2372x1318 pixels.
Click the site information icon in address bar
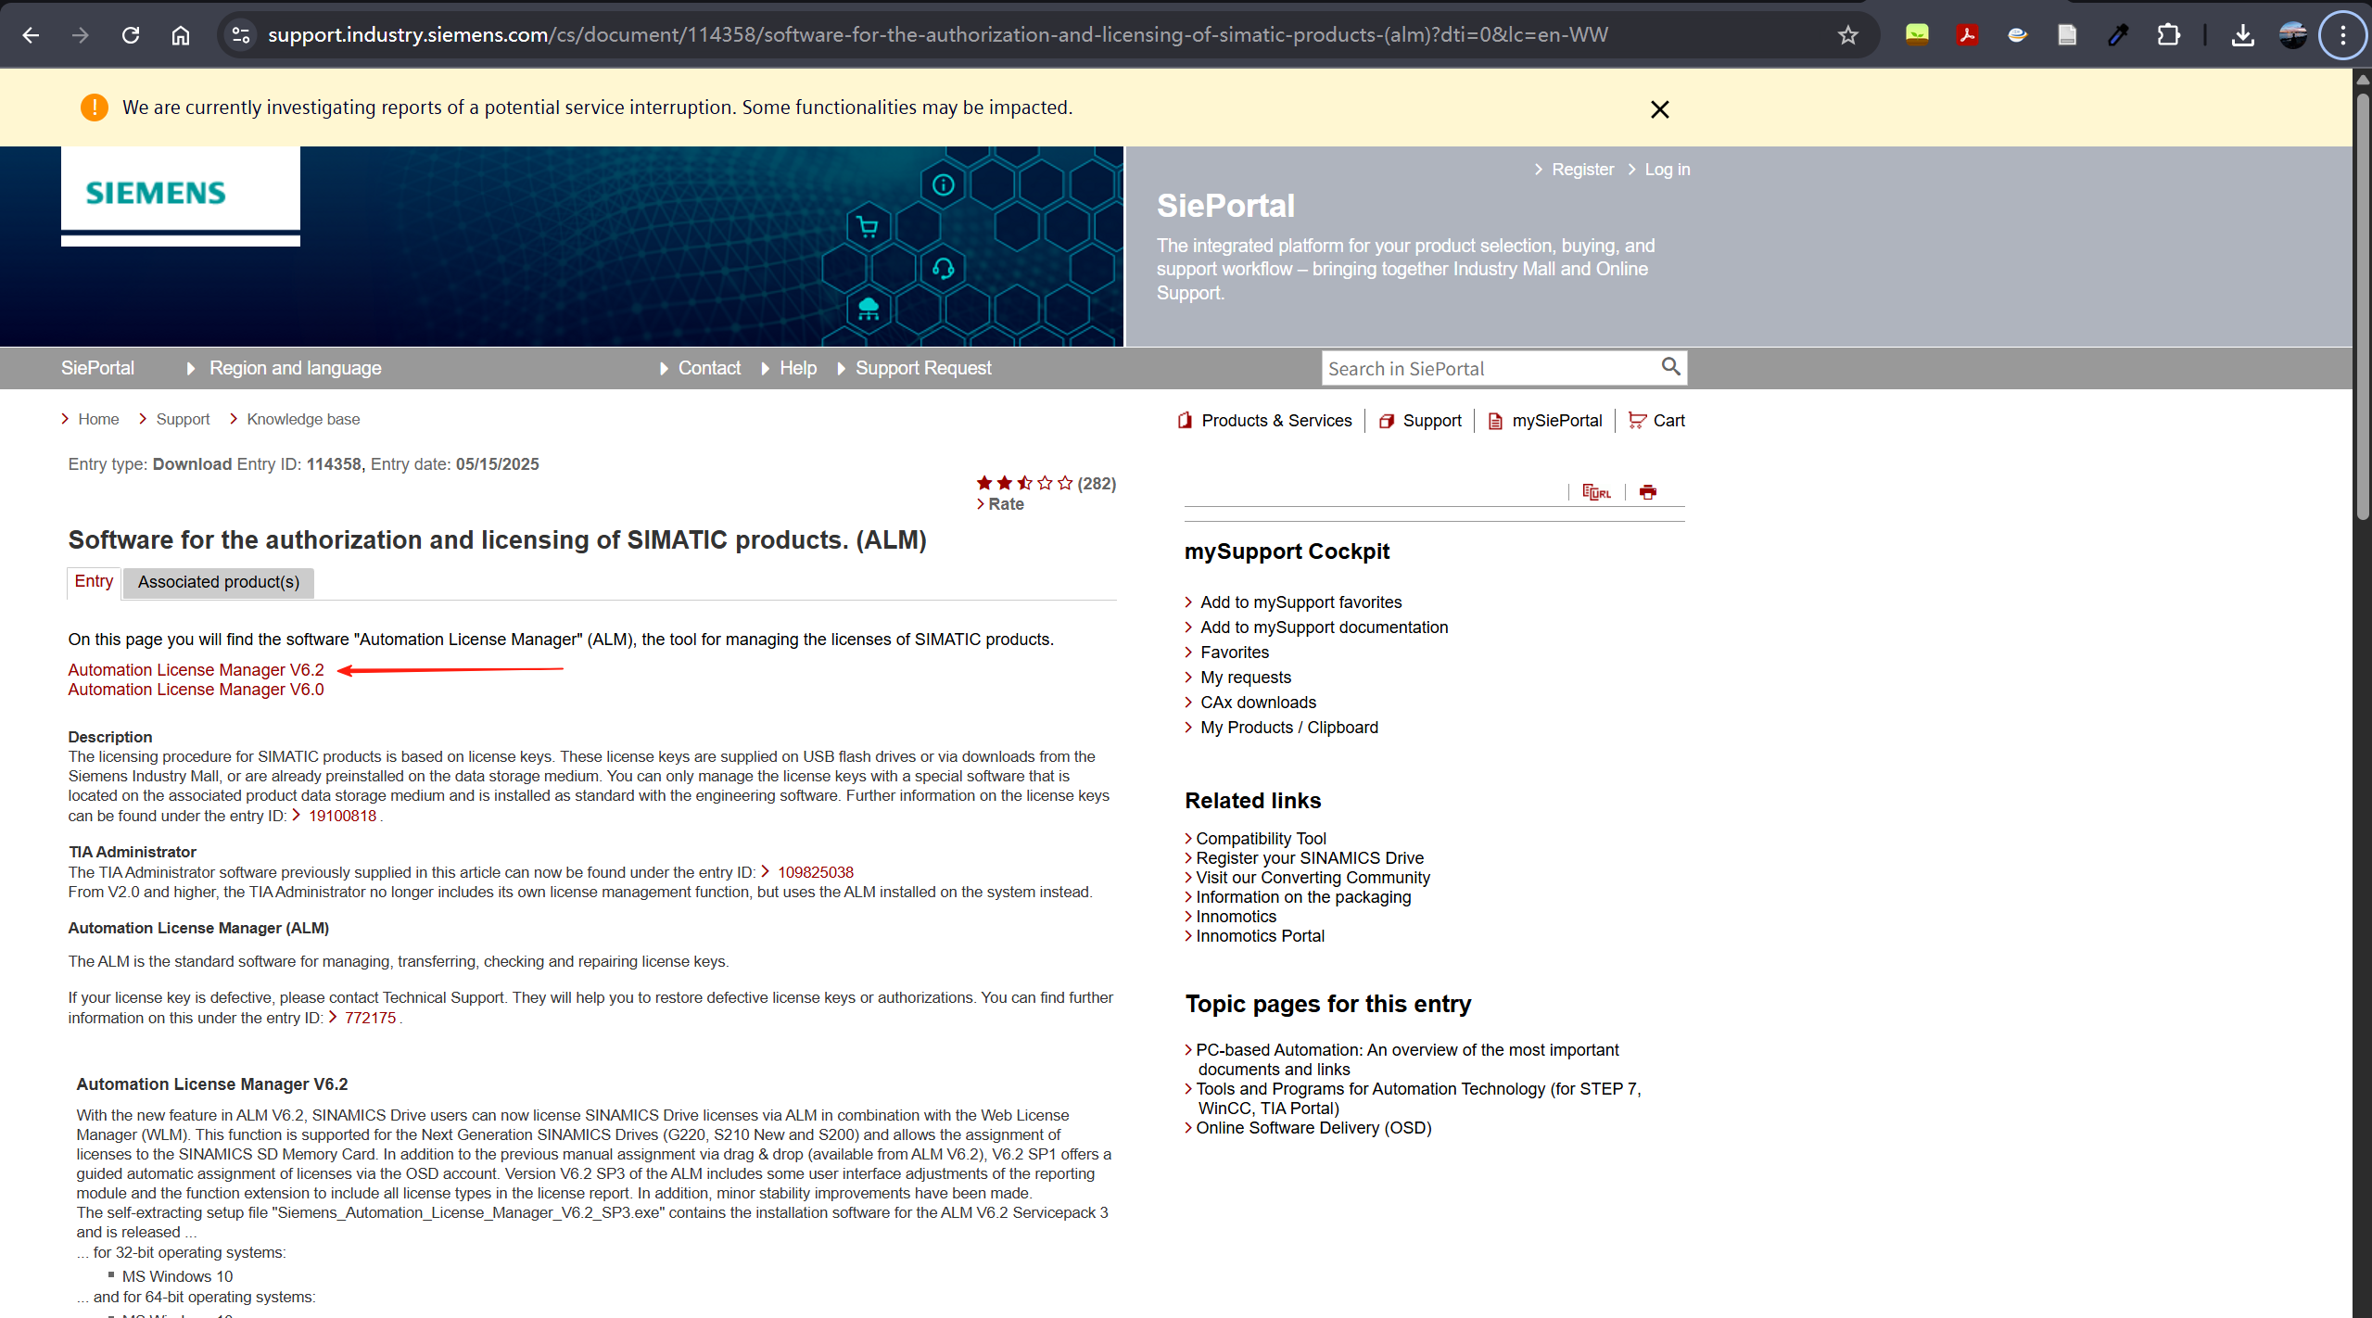coord(241,35)
